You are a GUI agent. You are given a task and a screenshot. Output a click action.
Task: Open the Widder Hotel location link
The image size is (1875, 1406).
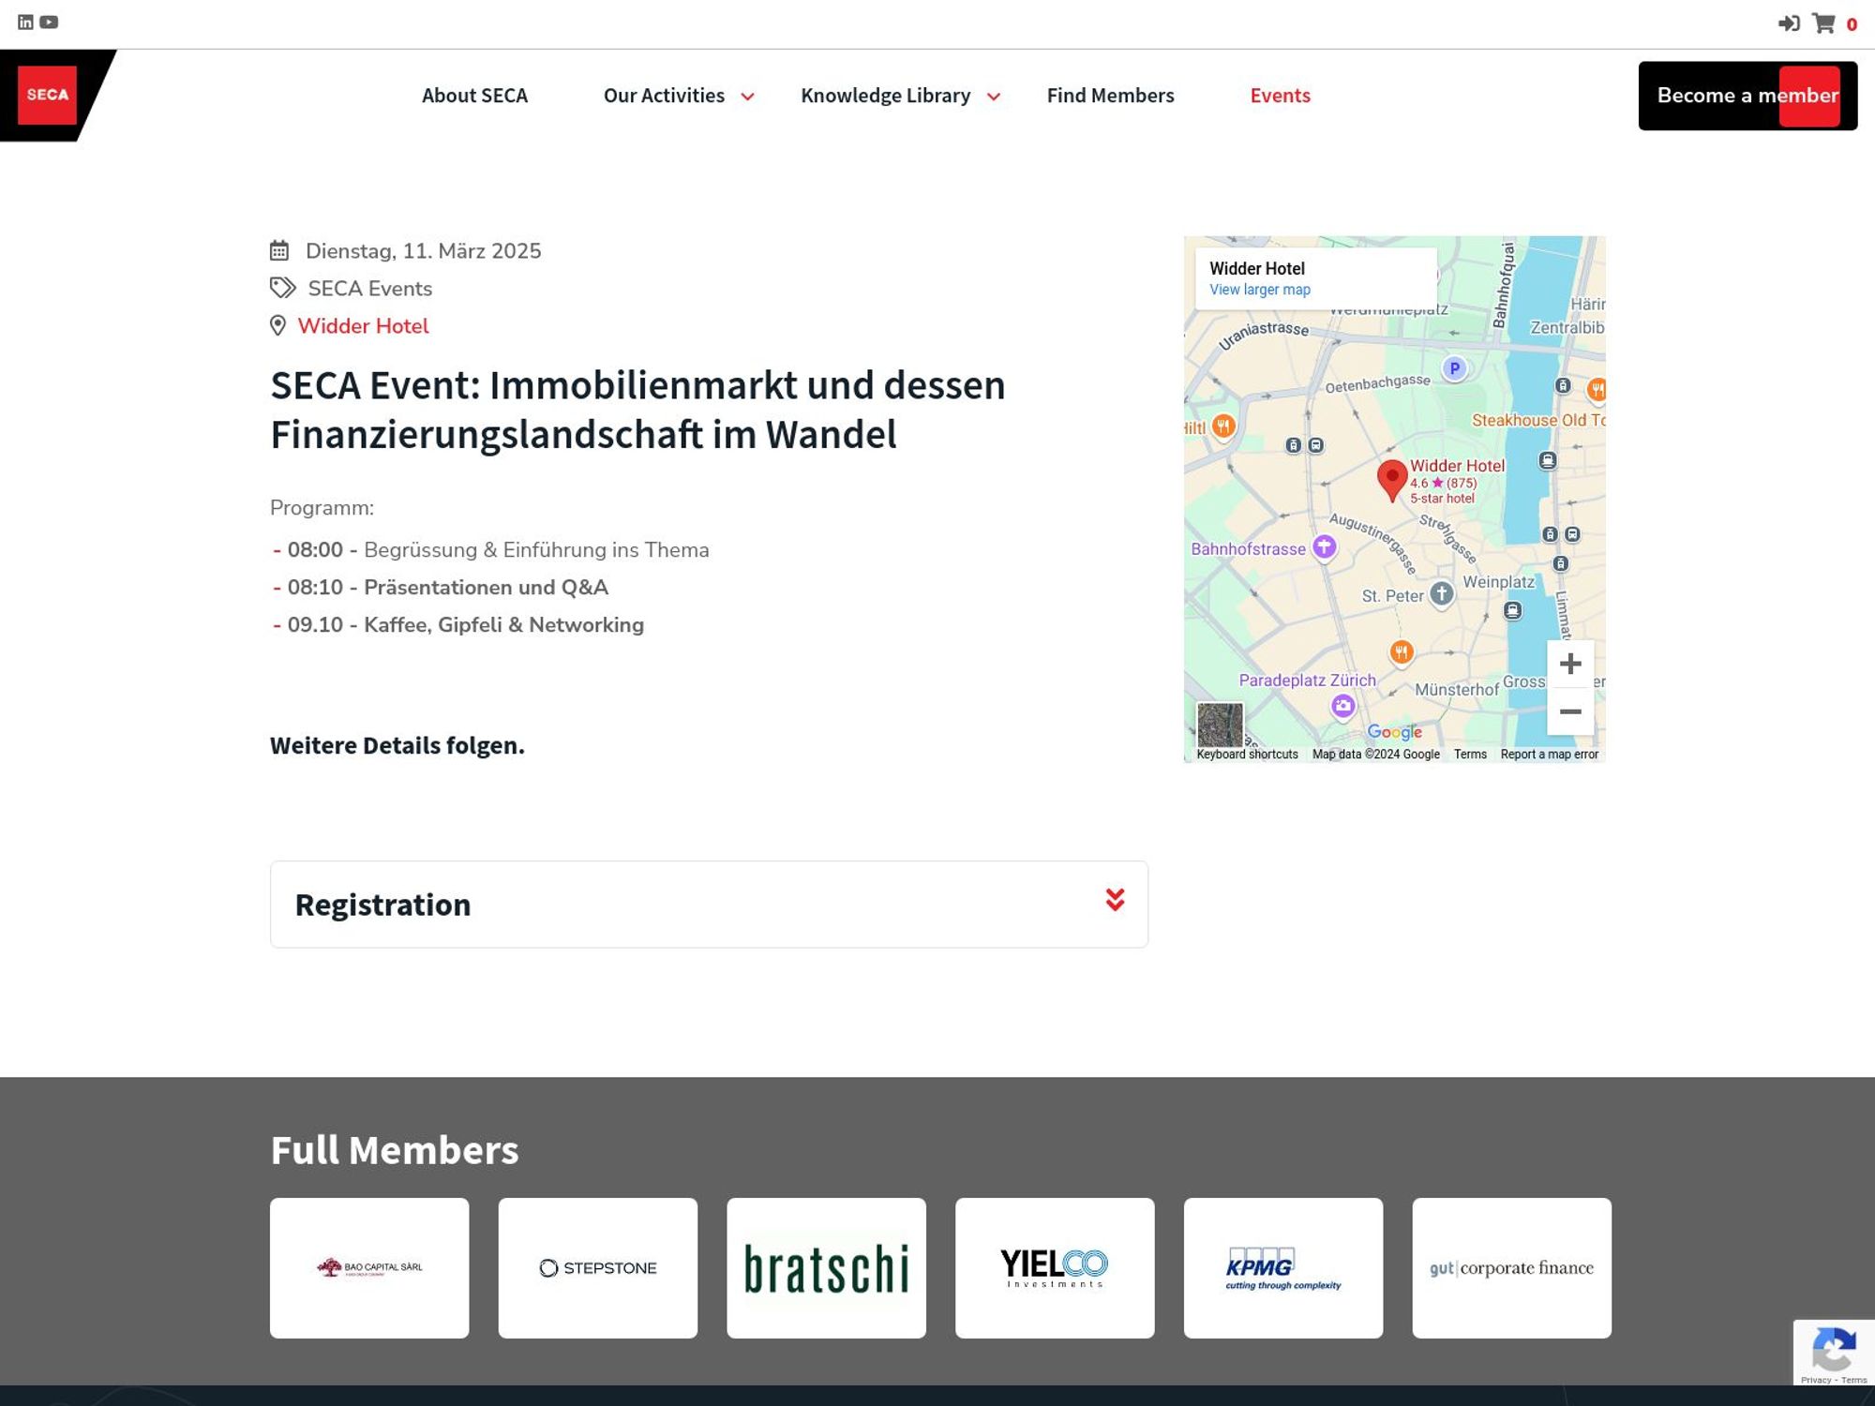pos(363,326)
